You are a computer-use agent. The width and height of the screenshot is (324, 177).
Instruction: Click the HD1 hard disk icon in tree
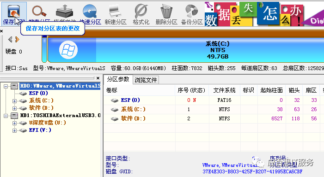pyautogui.click(x=14, y=116)
